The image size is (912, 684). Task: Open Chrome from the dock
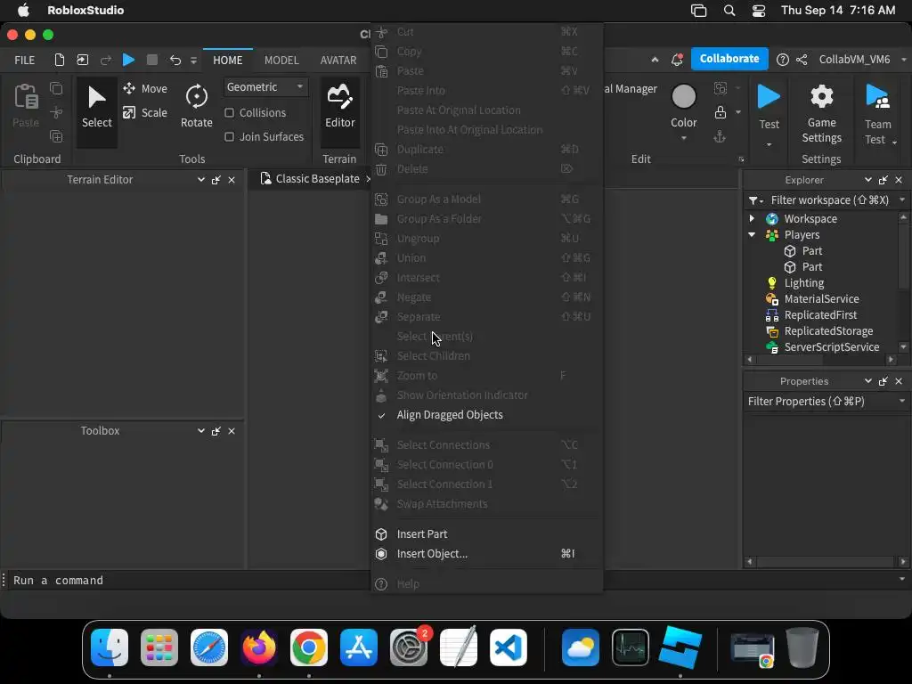pyautogui.click(x=309, y=647)
